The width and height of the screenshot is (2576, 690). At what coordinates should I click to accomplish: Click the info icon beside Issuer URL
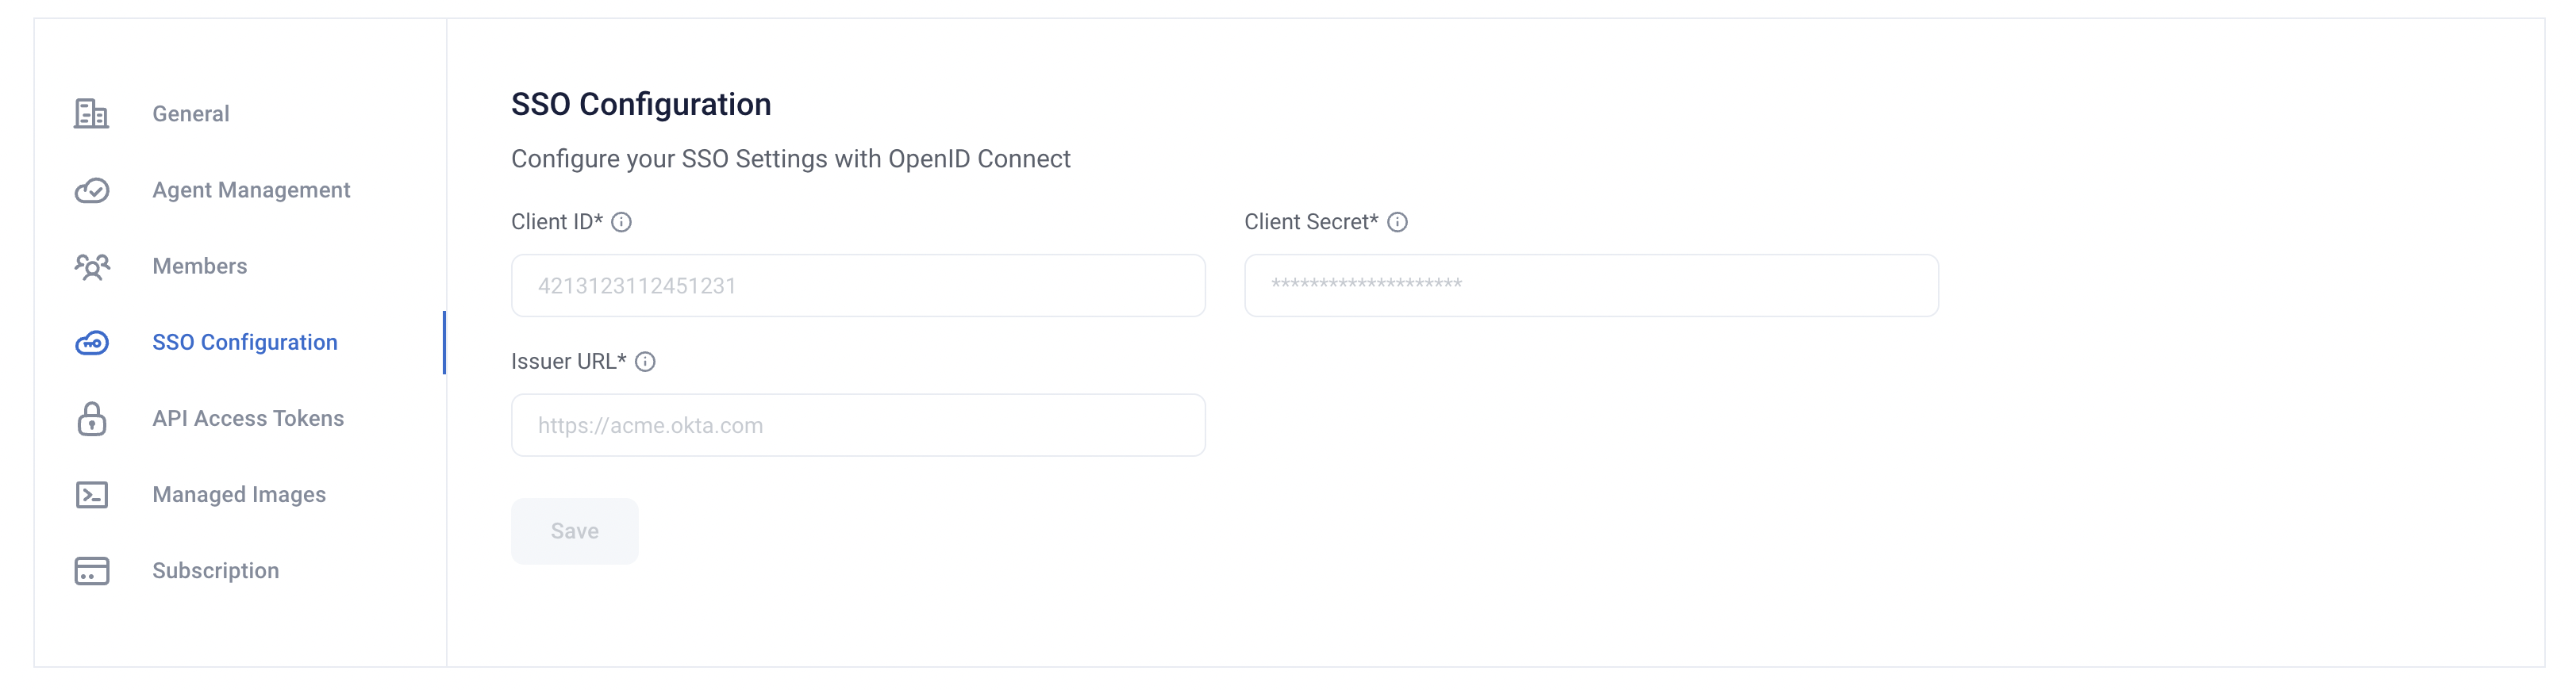coord(645,362)
